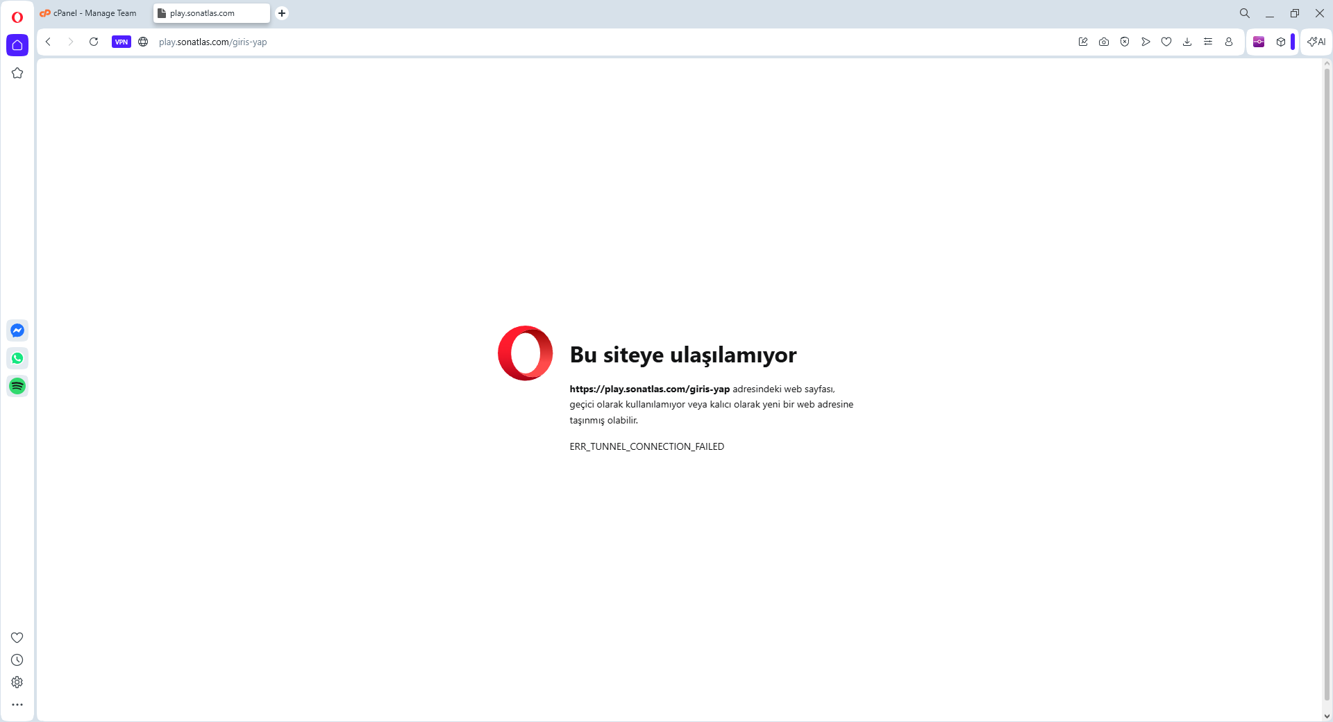This screenshot has width=1333, height=722.
Task: Open Spotify player in sidebar
Action: click(17, 386)
